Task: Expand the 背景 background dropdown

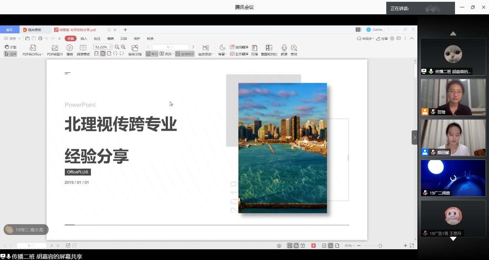Action: [x=226, y=54]
